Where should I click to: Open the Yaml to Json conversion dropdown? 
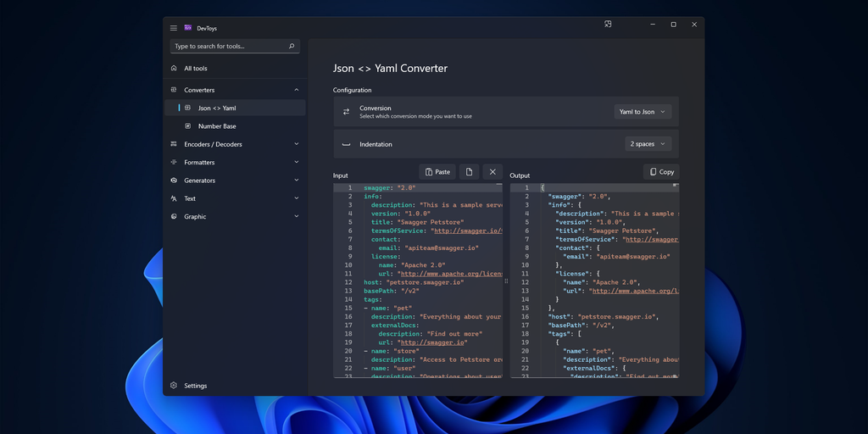643,112
